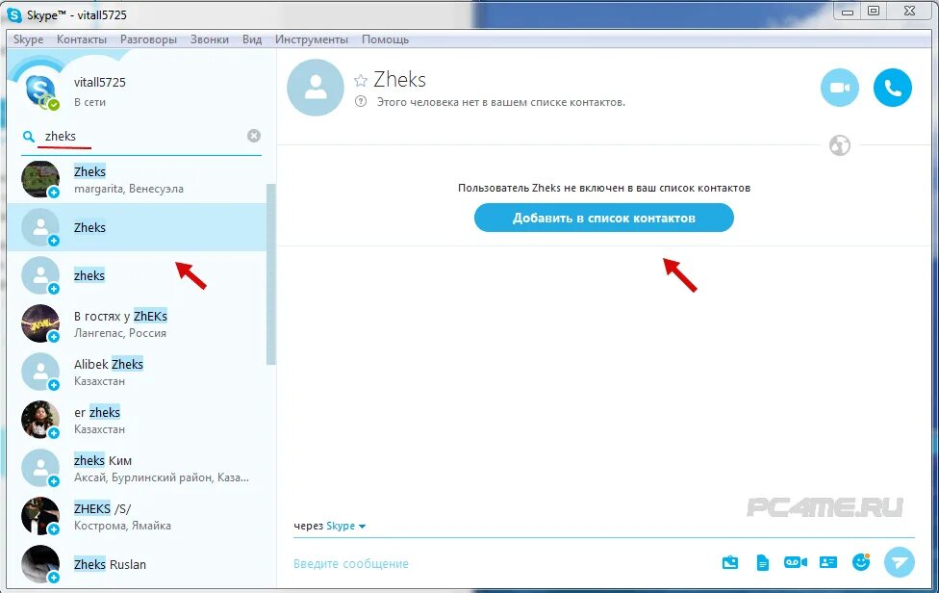
Task: Open the Помощь menu
Action: (385, 39)
